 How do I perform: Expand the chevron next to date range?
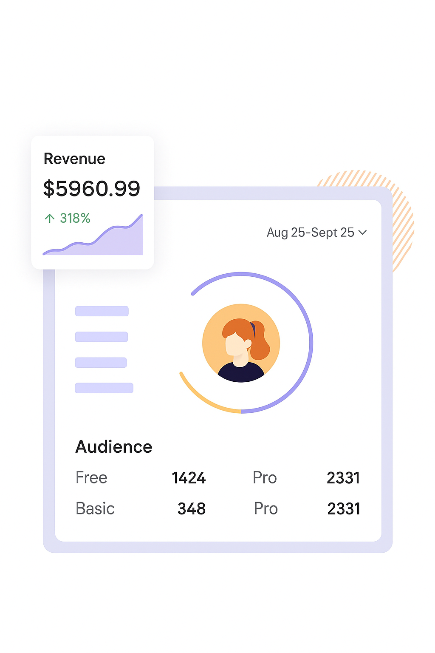[x=362, y=233]
